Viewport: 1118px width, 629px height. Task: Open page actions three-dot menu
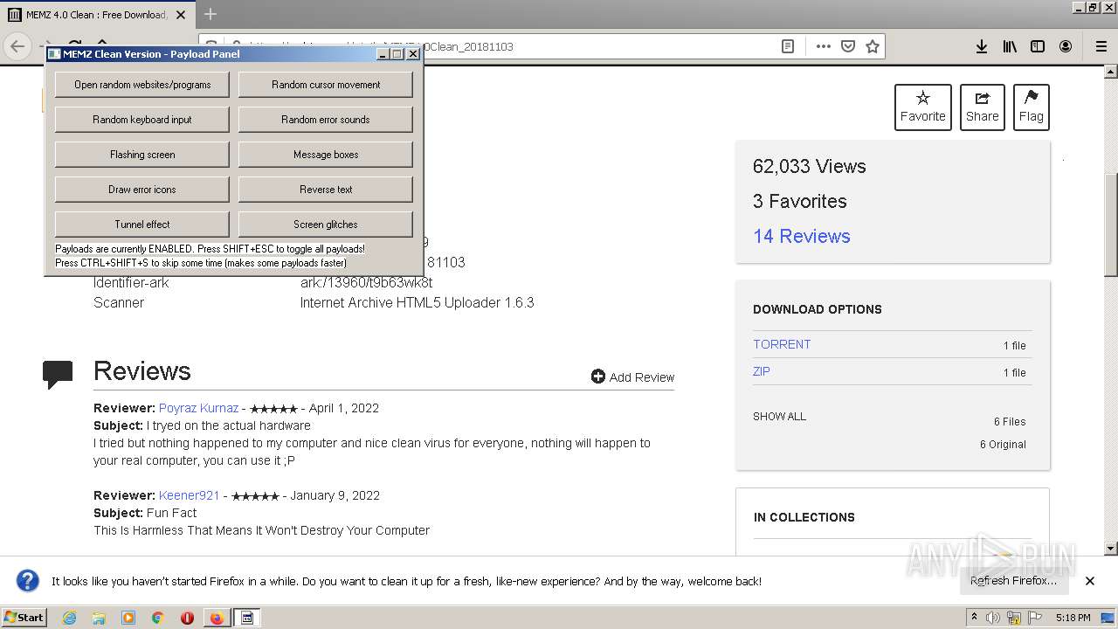click(x=824, y=46)
